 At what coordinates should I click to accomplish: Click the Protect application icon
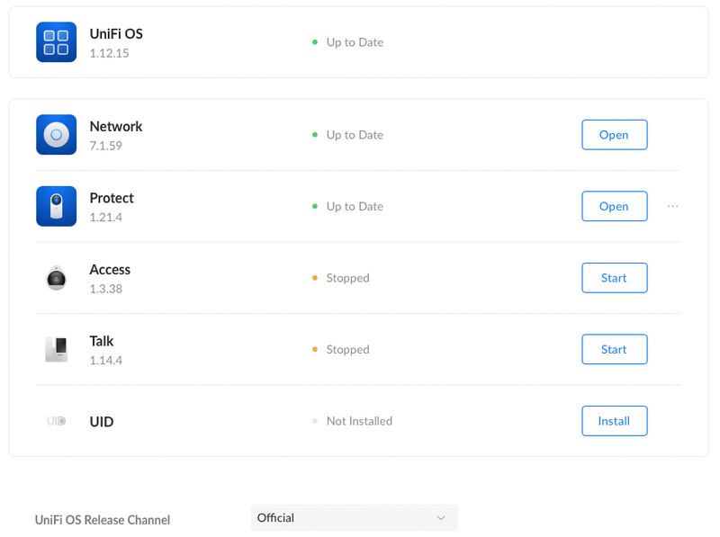click(56, 206)
